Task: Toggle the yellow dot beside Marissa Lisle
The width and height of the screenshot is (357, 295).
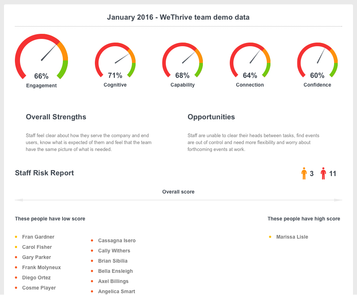Action: pyautogui.click(x=269, y=236)
